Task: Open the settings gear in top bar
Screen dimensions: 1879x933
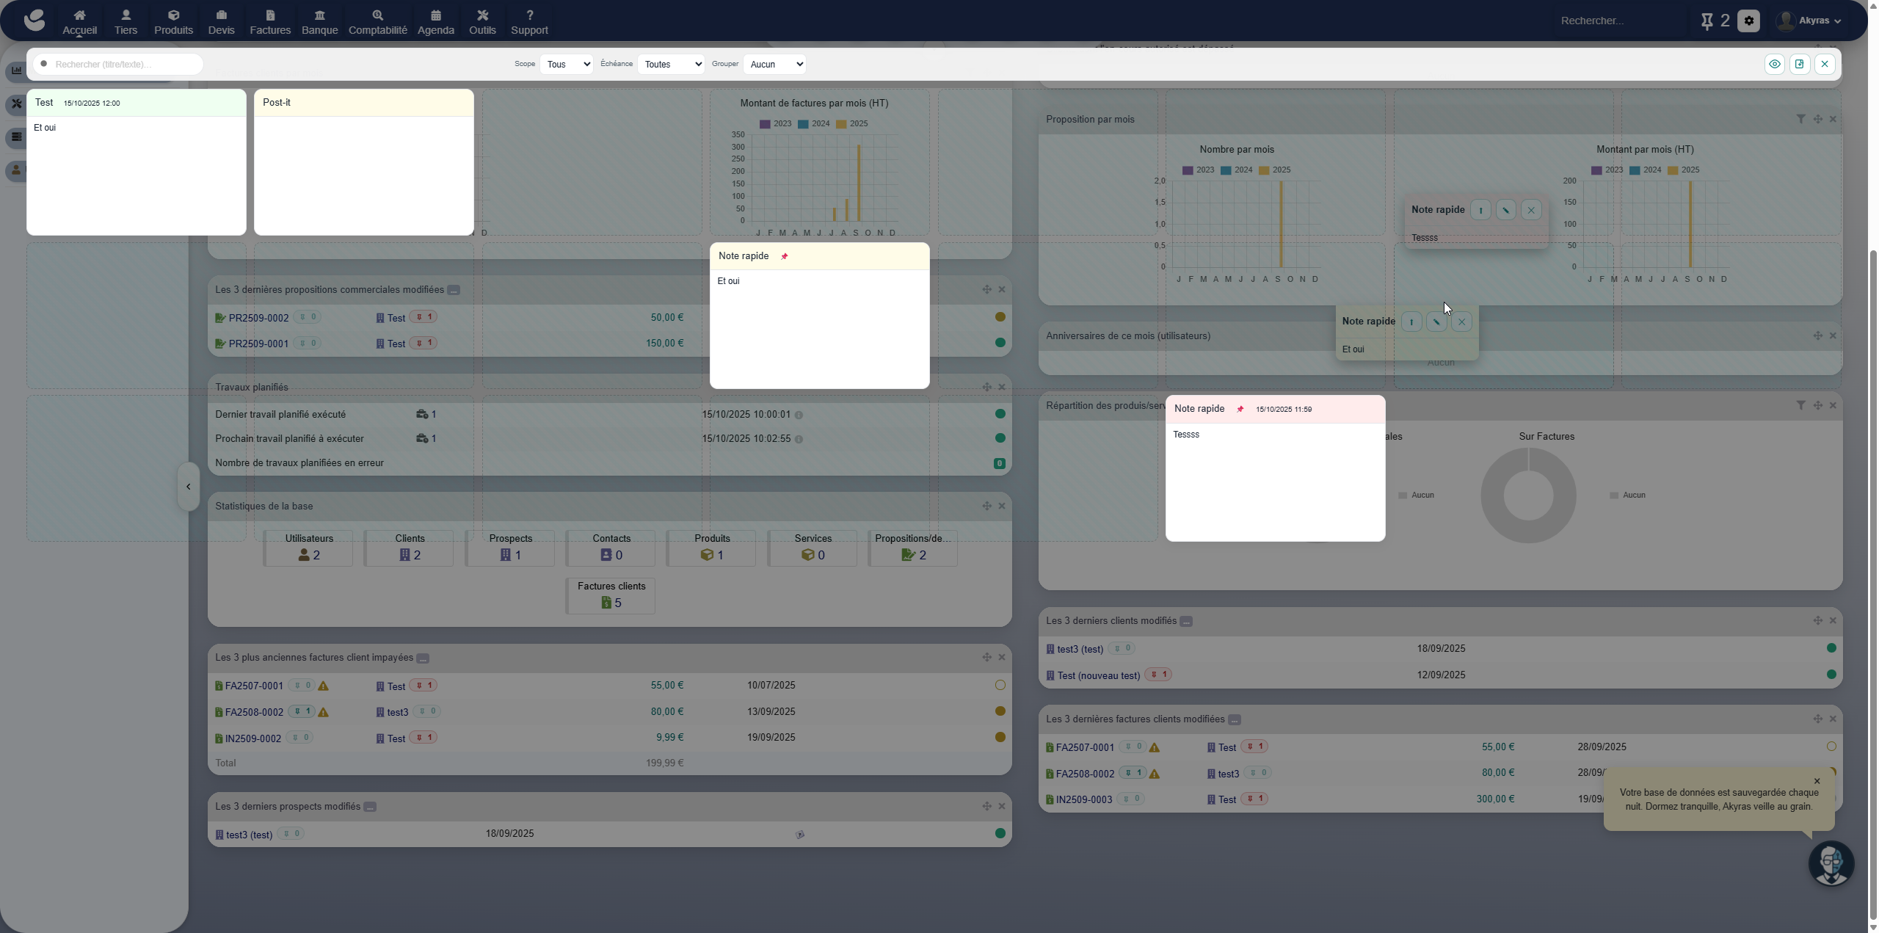Action: 1749,21
